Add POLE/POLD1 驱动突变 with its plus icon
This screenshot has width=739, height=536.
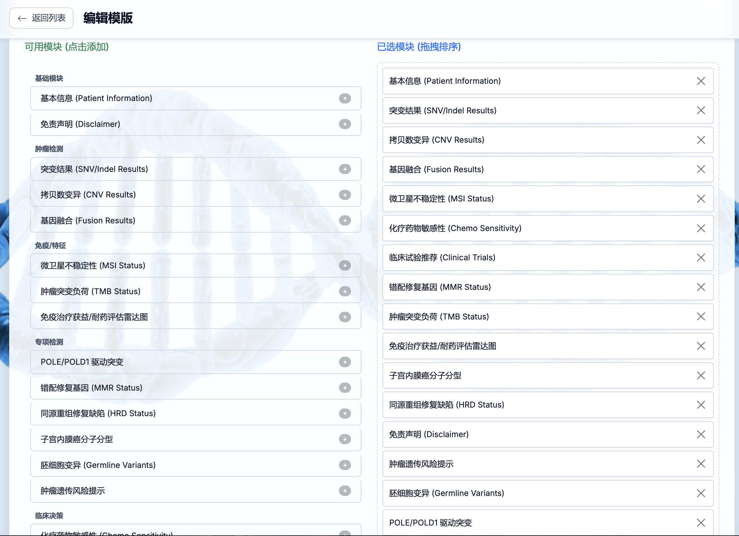coord(345,362)
